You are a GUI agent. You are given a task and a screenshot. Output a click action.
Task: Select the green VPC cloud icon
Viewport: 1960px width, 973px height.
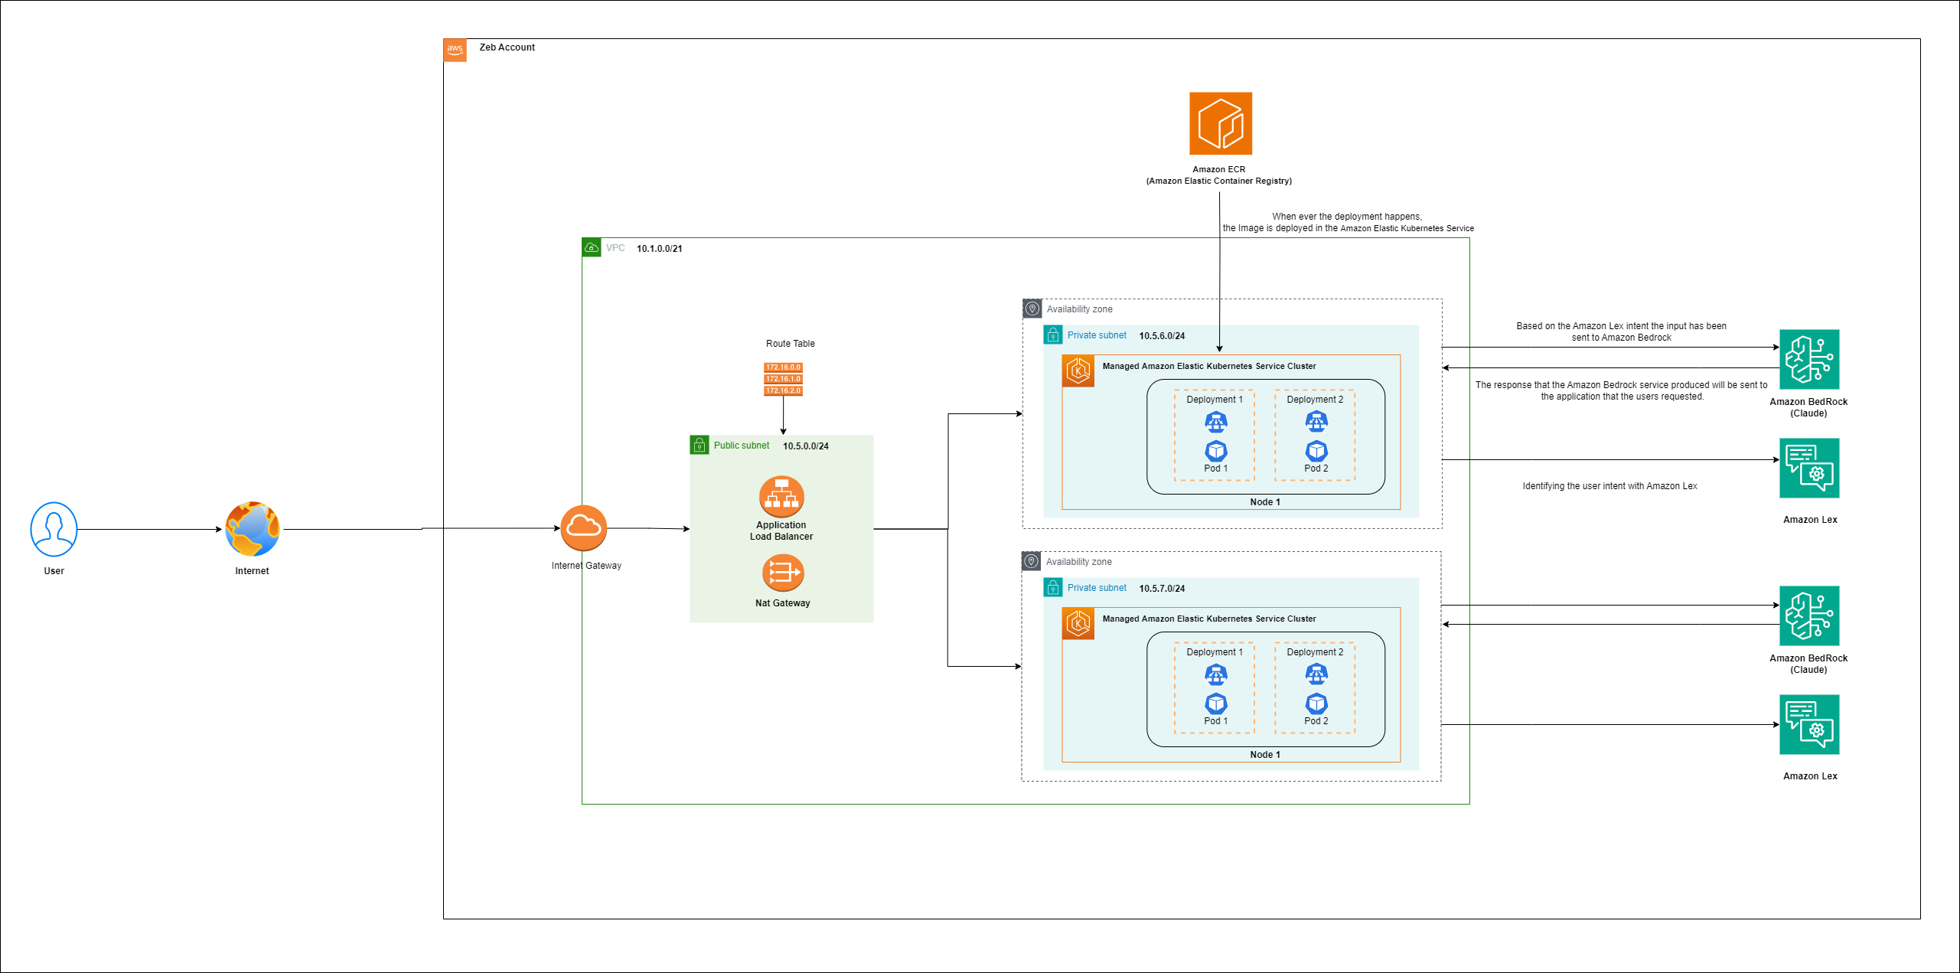[x=592, y=247]
